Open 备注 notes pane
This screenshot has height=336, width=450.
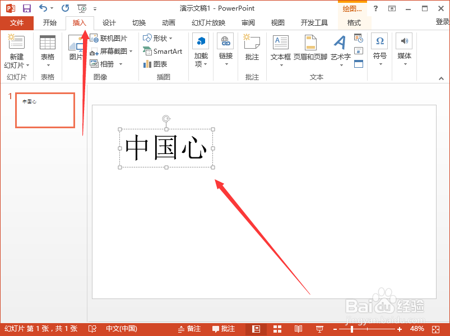pos(192,329)
